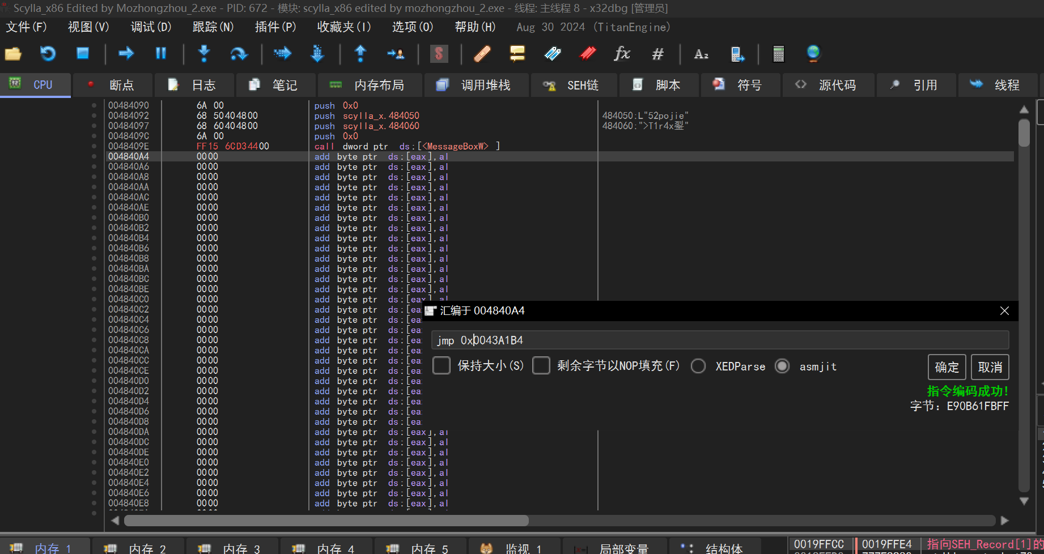The width and height of the screenshot is (1044, 554).
Task: Switch to the 日志 tab
Action: tap(193, 85)
